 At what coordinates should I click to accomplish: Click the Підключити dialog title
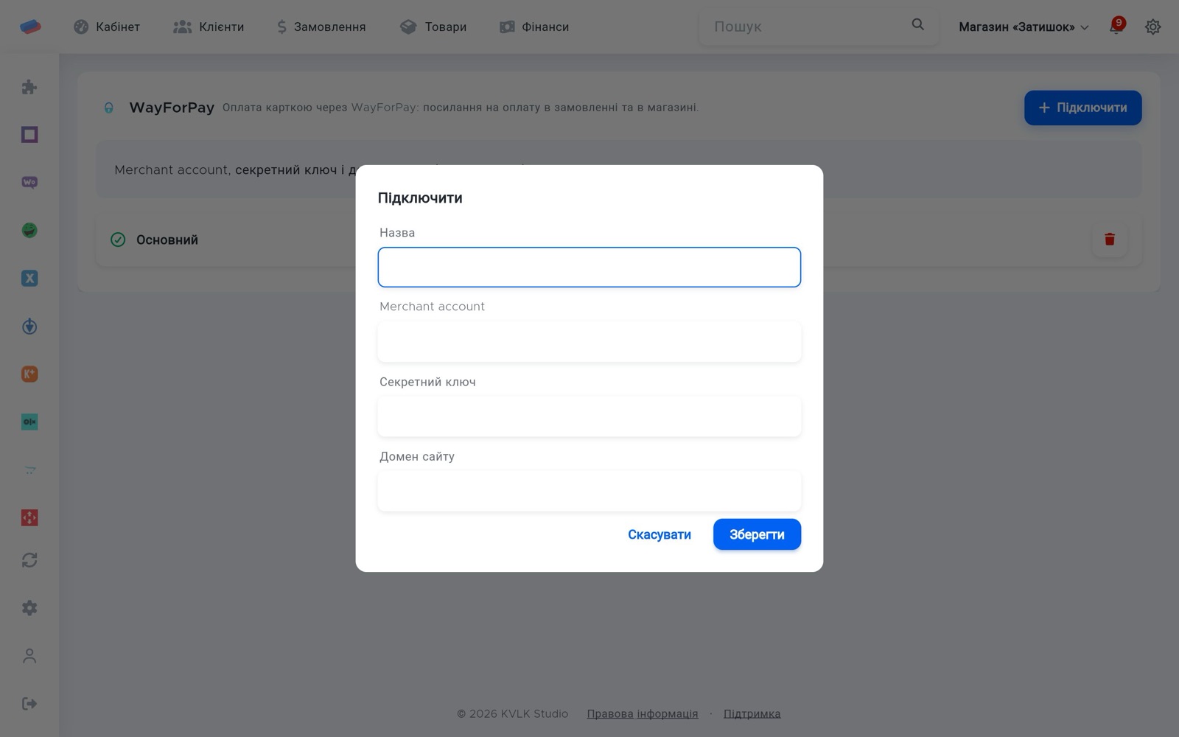(420, 198)
